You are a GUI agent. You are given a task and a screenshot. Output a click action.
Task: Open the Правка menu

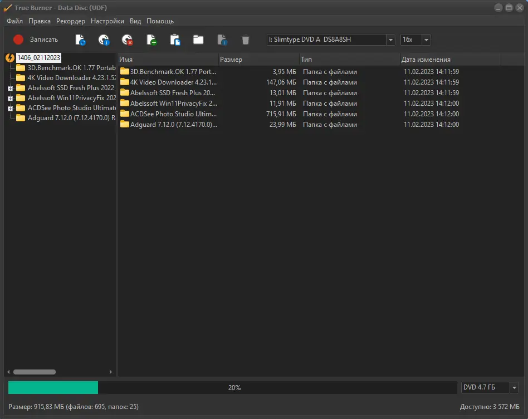40,21
